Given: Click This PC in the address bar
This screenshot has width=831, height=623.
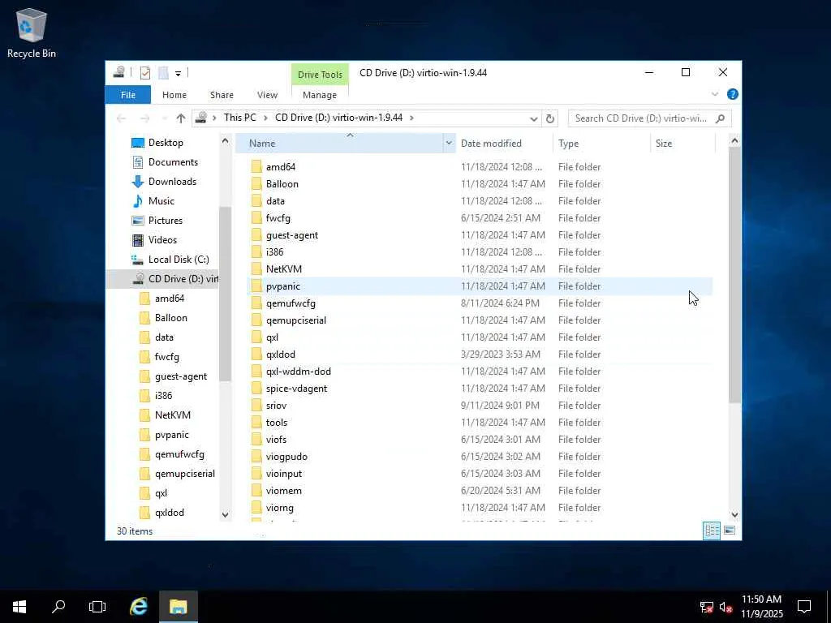Looking at the screenshot, I should point(239,118).
